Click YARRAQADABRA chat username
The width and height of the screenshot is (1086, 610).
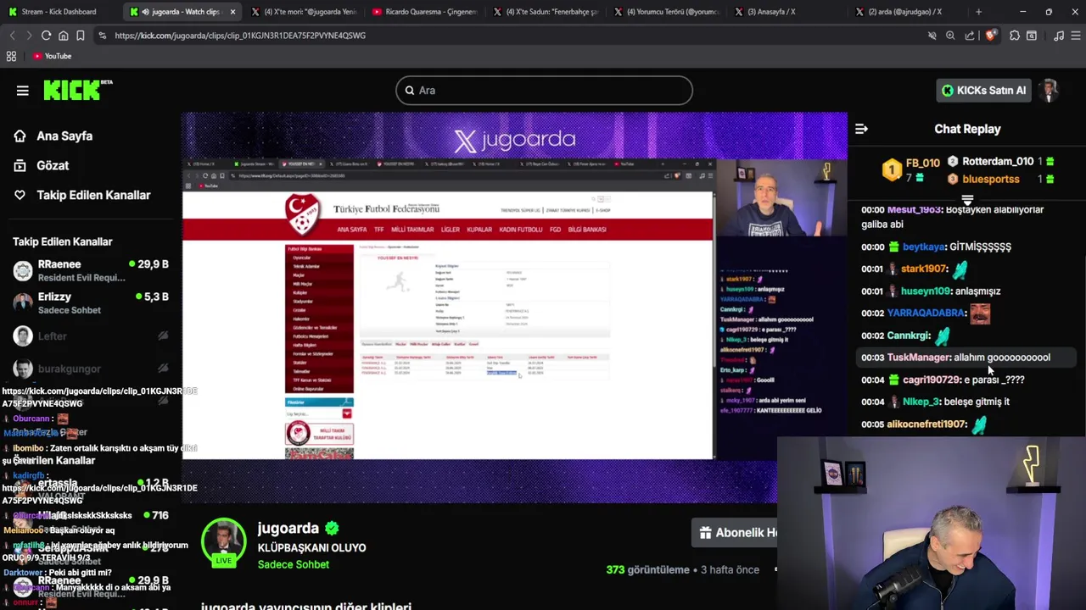pos(926,313)
